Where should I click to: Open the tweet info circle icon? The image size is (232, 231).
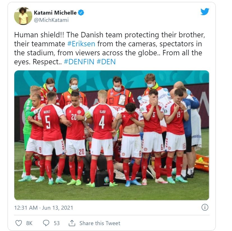205,207
